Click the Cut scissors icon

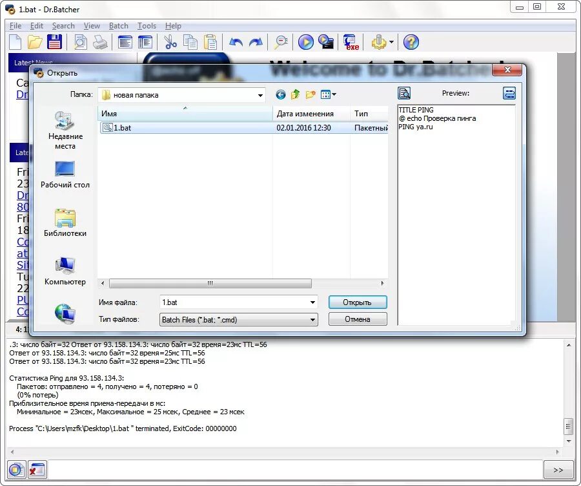pos(170,42)
